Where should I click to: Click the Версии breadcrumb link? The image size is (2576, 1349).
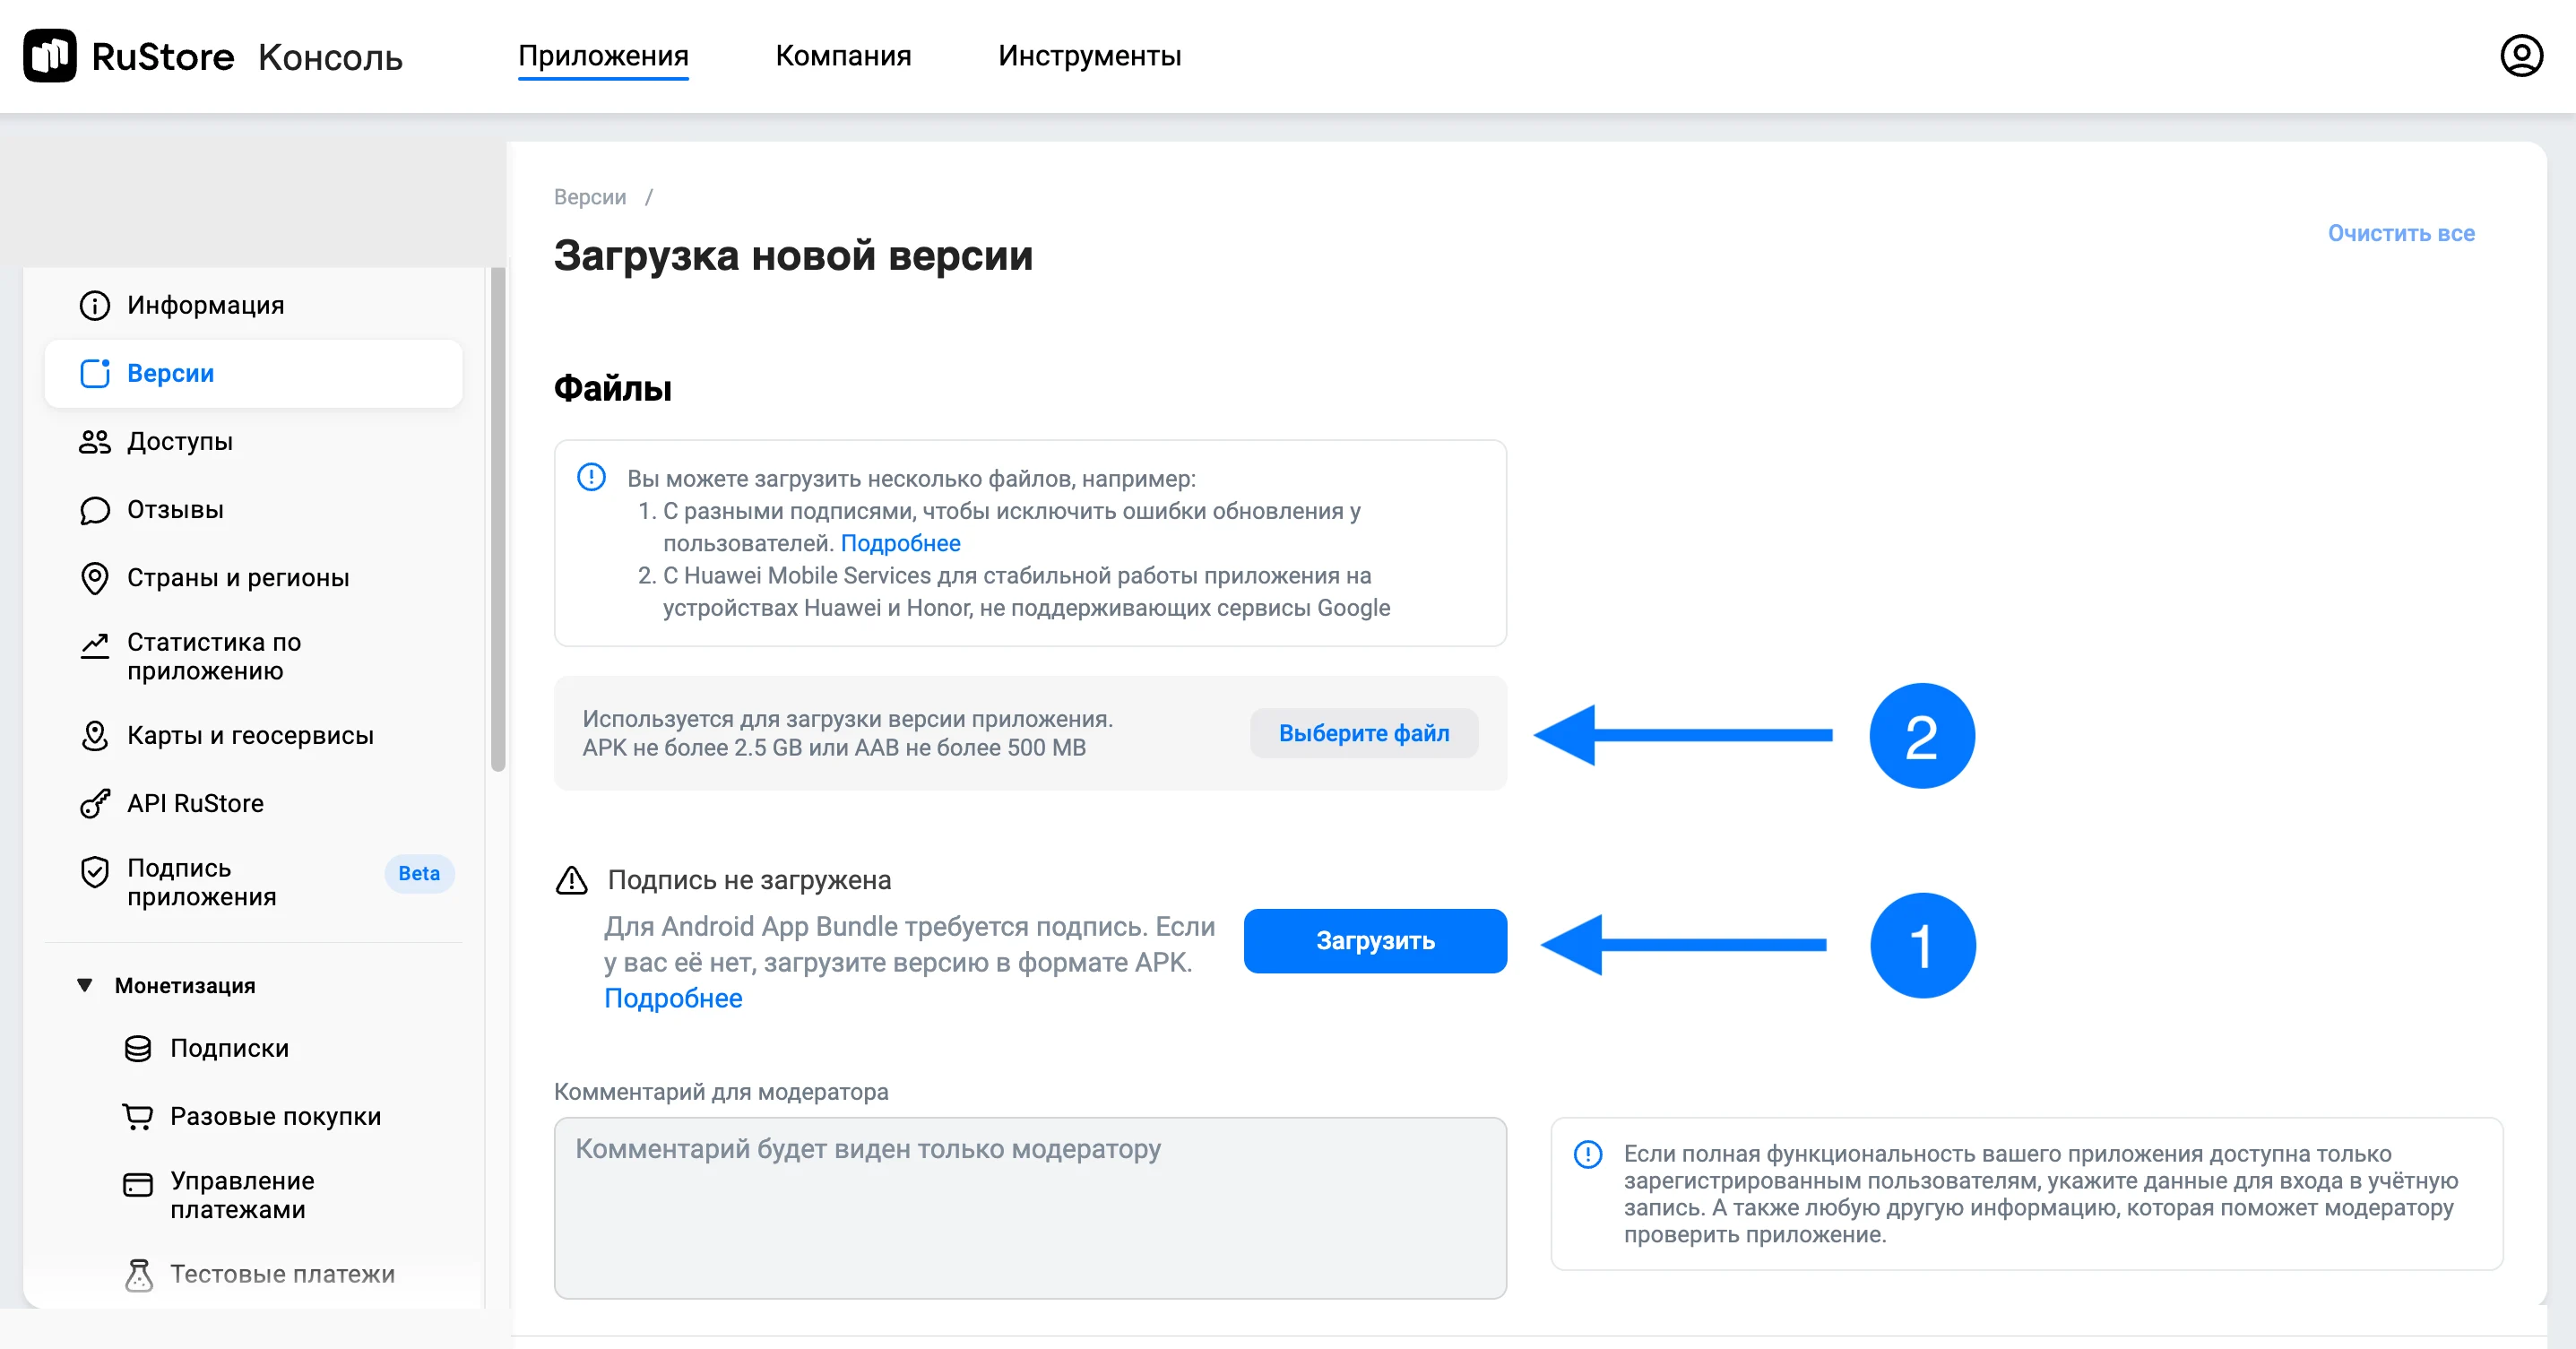click(590, 197)
